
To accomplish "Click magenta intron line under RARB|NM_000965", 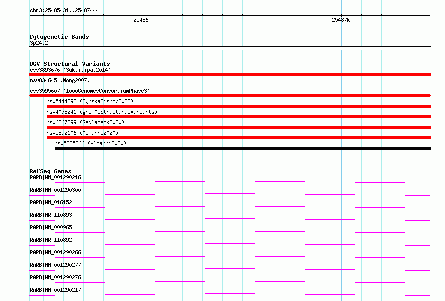I will coord(230,232).
